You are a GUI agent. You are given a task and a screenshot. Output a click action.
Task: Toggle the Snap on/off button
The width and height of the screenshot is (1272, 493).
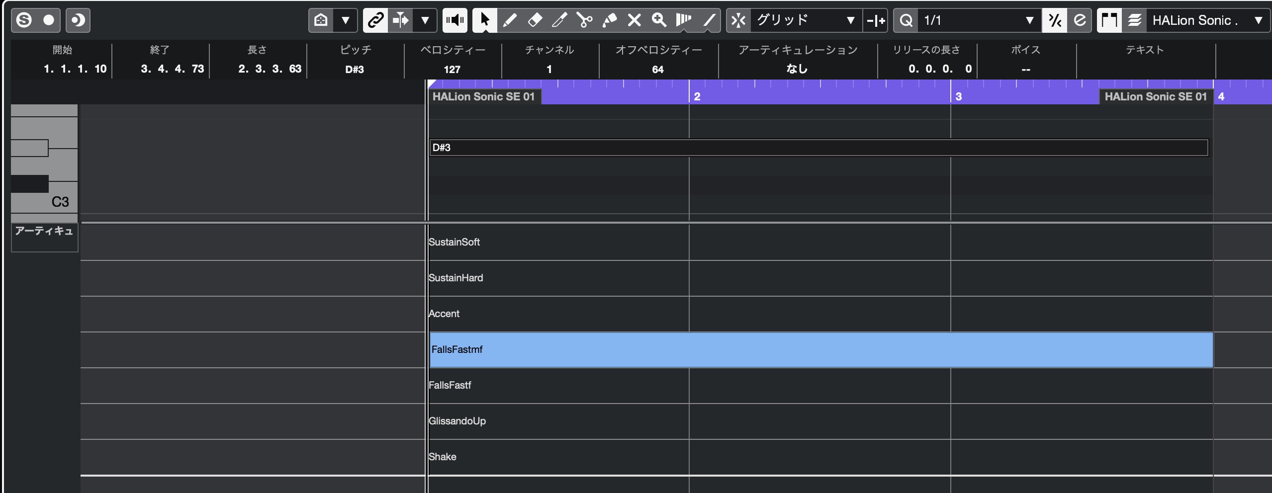pos(738,20)
